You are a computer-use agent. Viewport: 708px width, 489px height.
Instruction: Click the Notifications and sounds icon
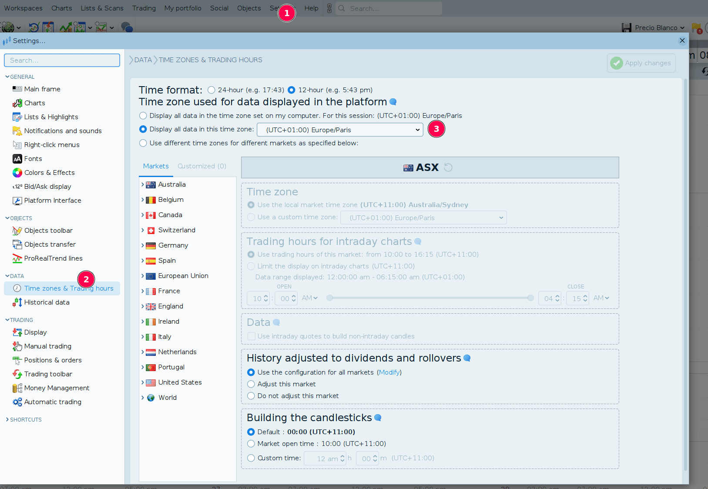point(17,131)
